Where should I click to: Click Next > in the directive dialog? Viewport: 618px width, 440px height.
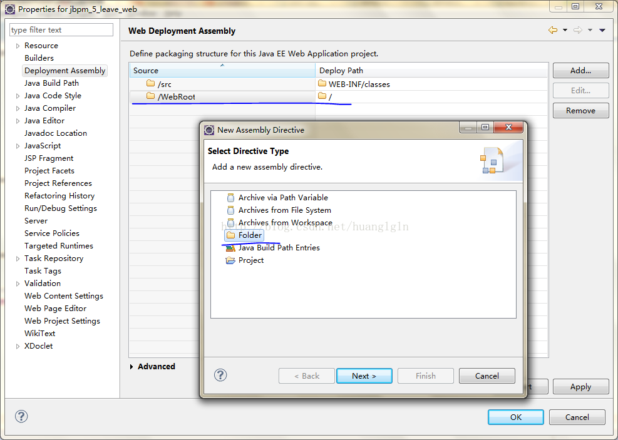[x=364, y=376]
